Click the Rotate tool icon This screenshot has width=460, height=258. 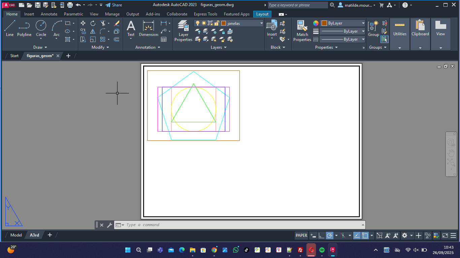93,23
